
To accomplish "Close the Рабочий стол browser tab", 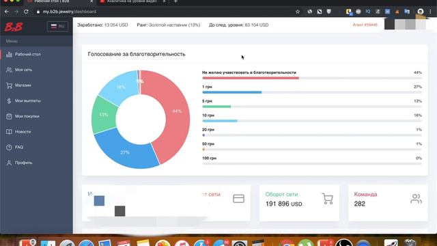I will tap(91, 1).
